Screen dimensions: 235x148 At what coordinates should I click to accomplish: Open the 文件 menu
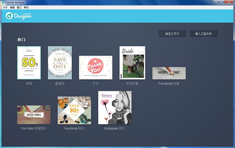tap(5, 7)
